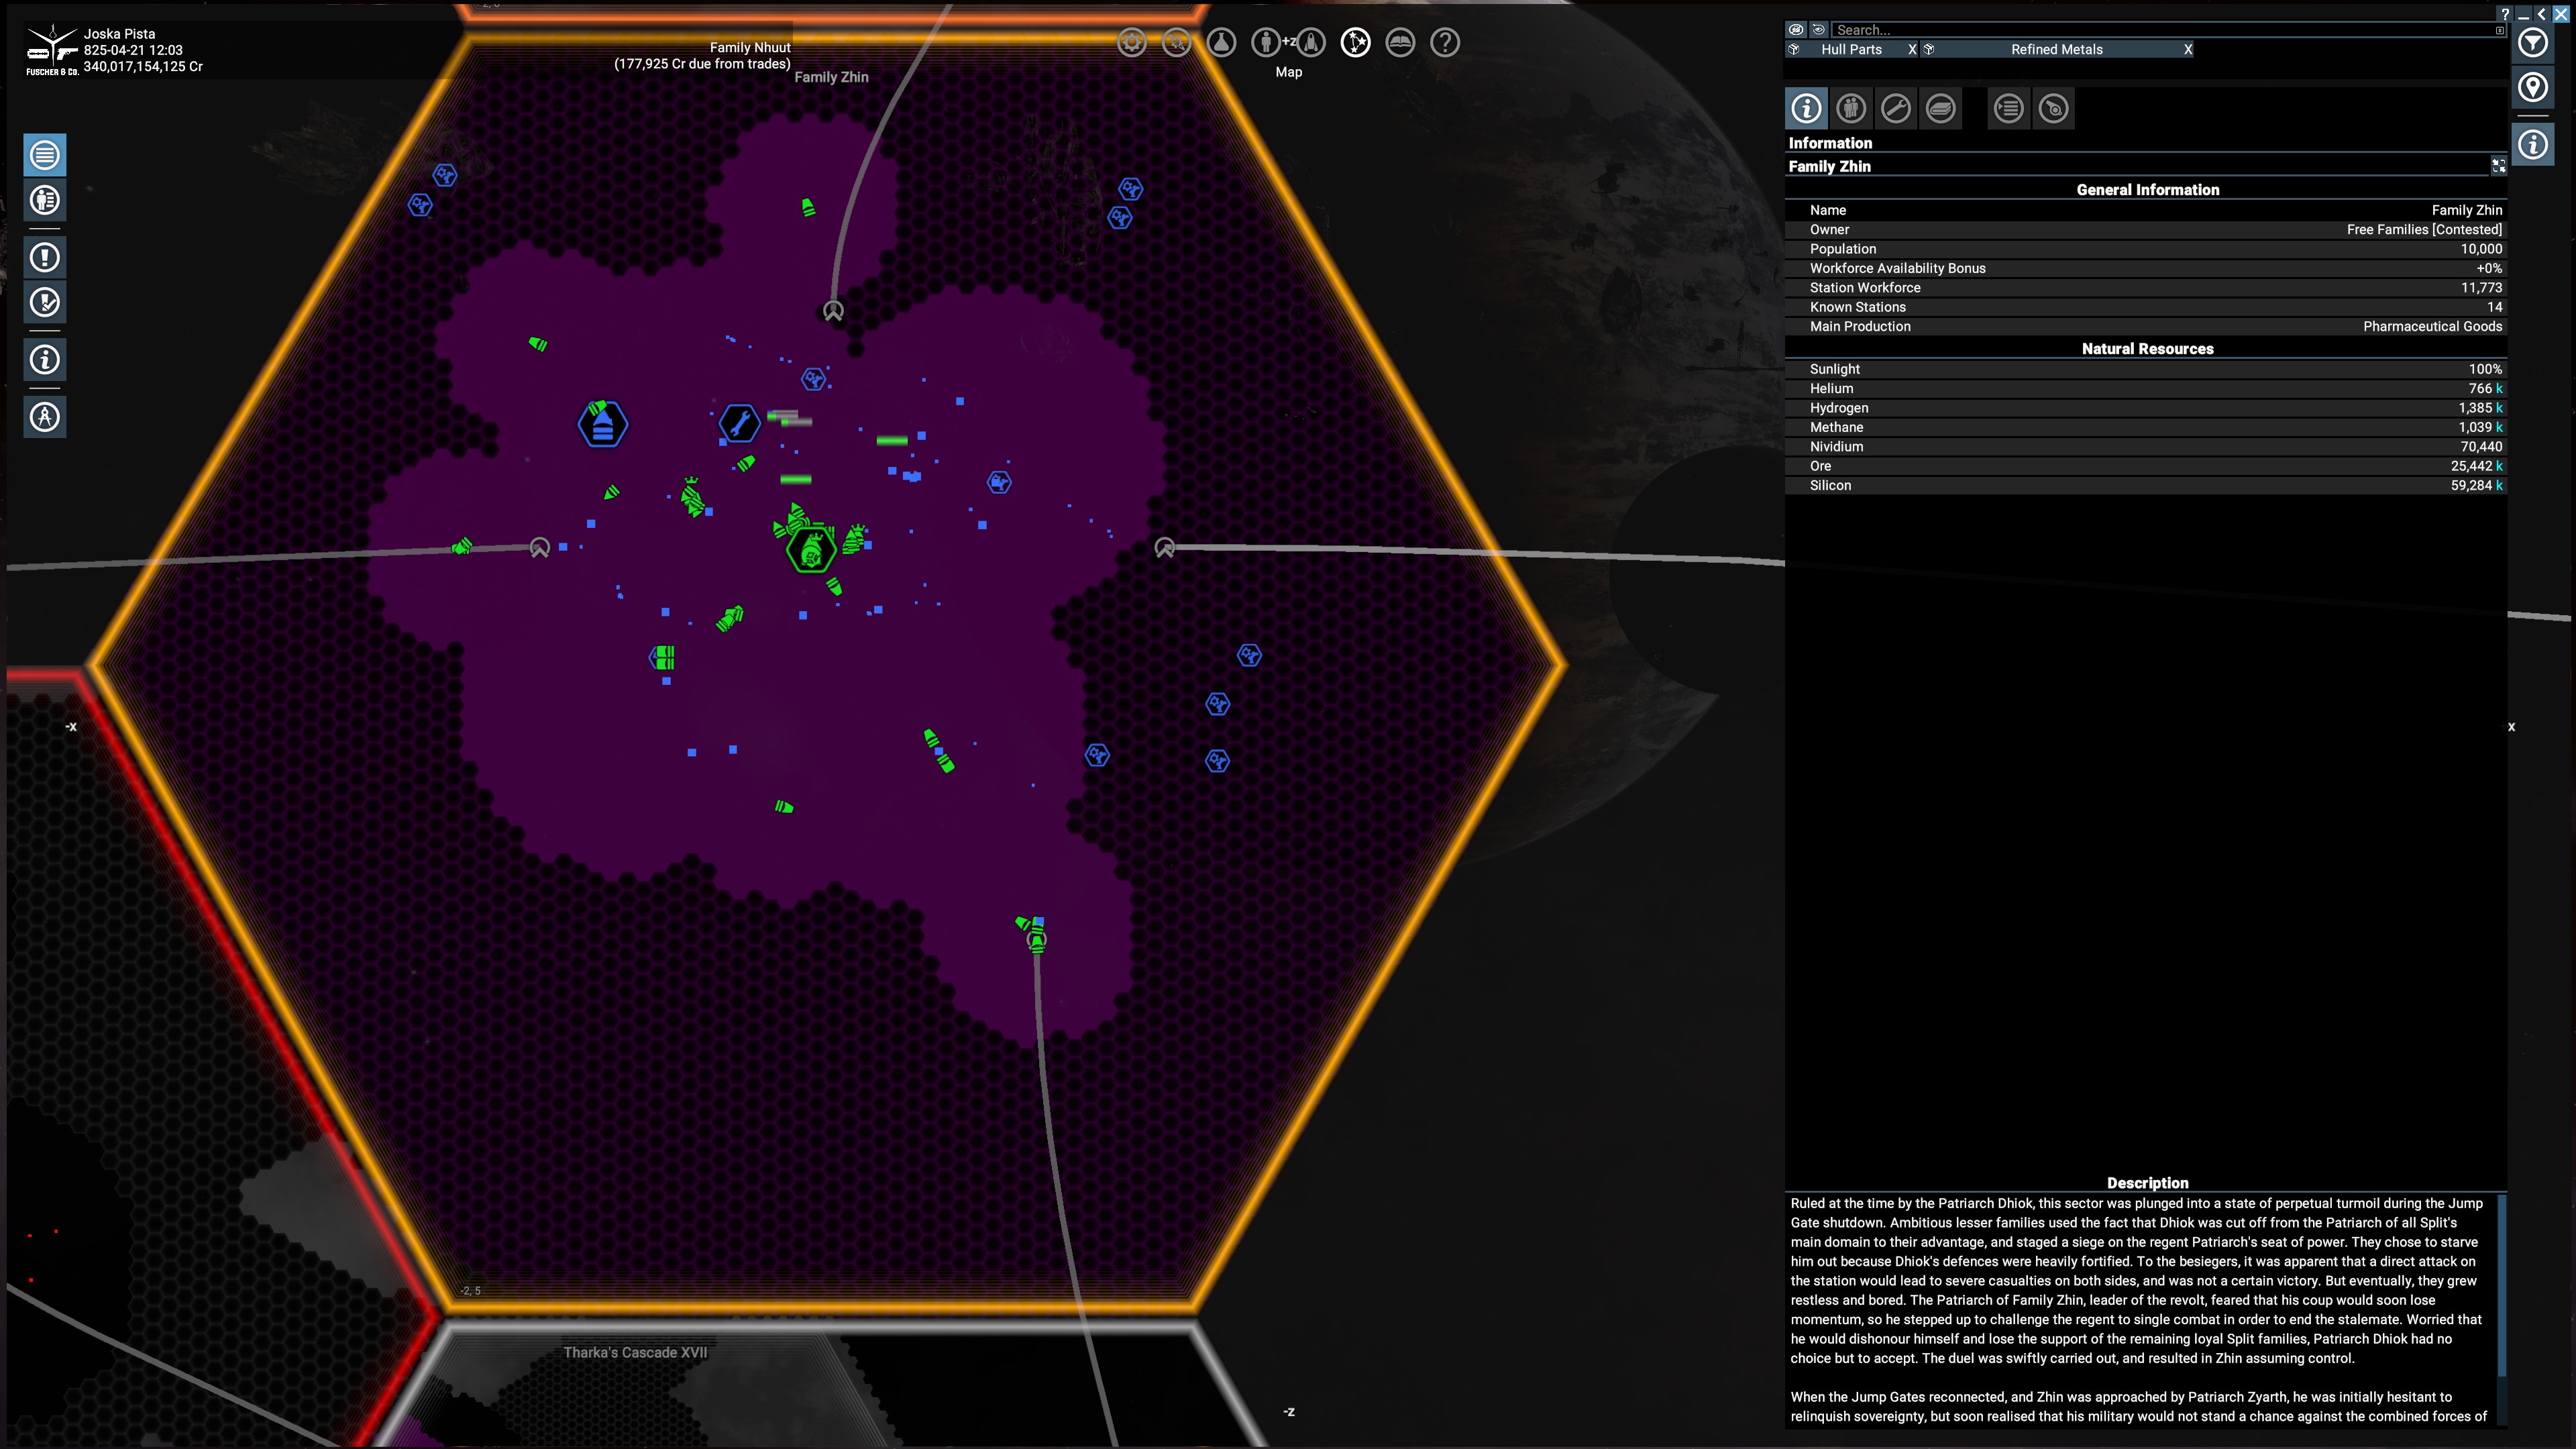
Task: Open the ship rocket icon in top bar
Action: click(x=1311, y=42)
